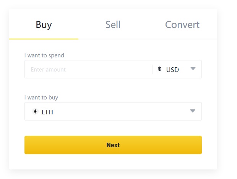
Task: Click the yellow underline beneath Buy
Action: tap(44, 39)
